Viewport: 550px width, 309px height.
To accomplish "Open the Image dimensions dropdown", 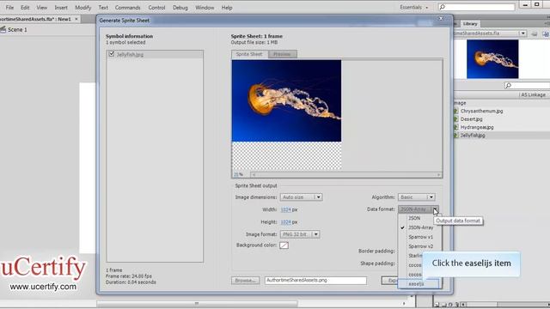I will (x=301, y=197).
